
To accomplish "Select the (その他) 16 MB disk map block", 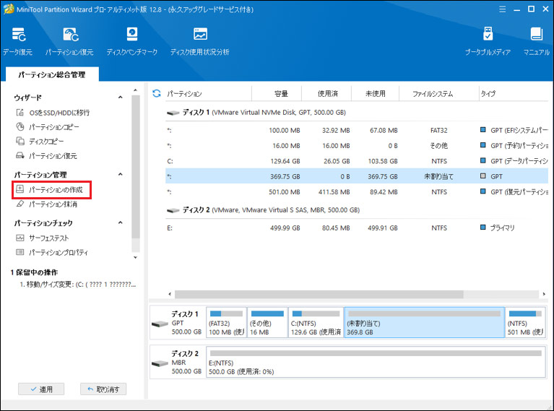I will 267,323.
